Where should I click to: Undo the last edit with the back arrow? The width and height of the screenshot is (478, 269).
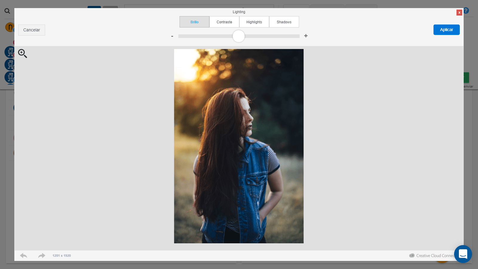click(x=24, y=256)
